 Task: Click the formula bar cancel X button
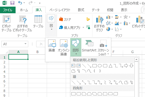click(x=41, y=44)
